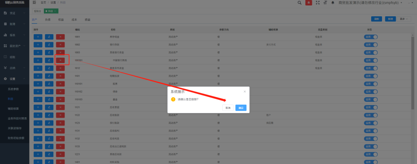The image size is (417, 164).
Task: Toggle the status switch for row 1003
Action: point(371,53)
